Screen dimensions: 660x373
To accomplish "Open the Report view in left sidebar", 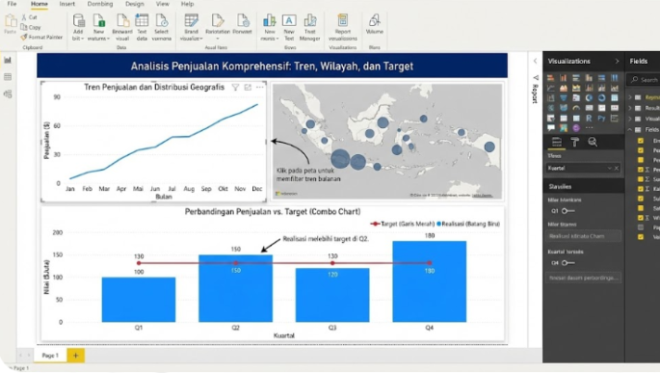I will pos(8,60).
